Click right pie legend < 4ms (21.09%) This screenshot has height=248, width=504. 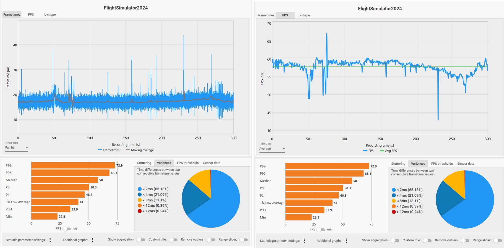[407, 195]
